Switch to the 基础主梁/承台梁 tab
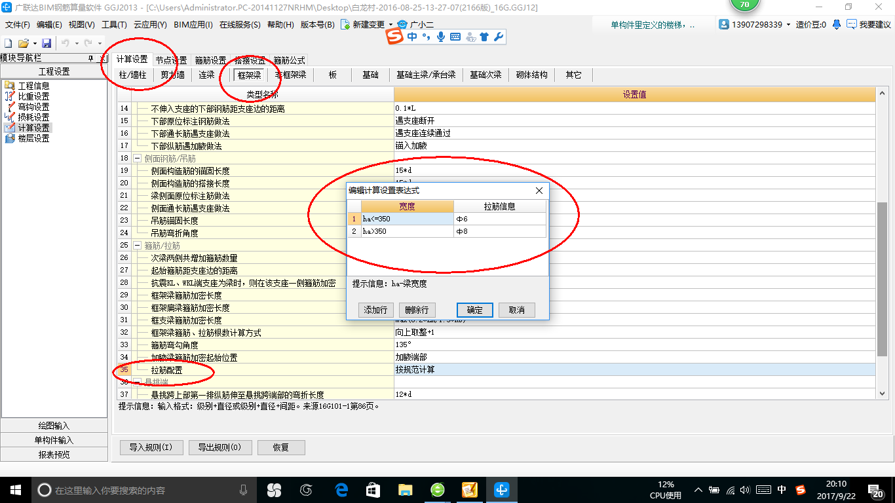 coord(426,75)
